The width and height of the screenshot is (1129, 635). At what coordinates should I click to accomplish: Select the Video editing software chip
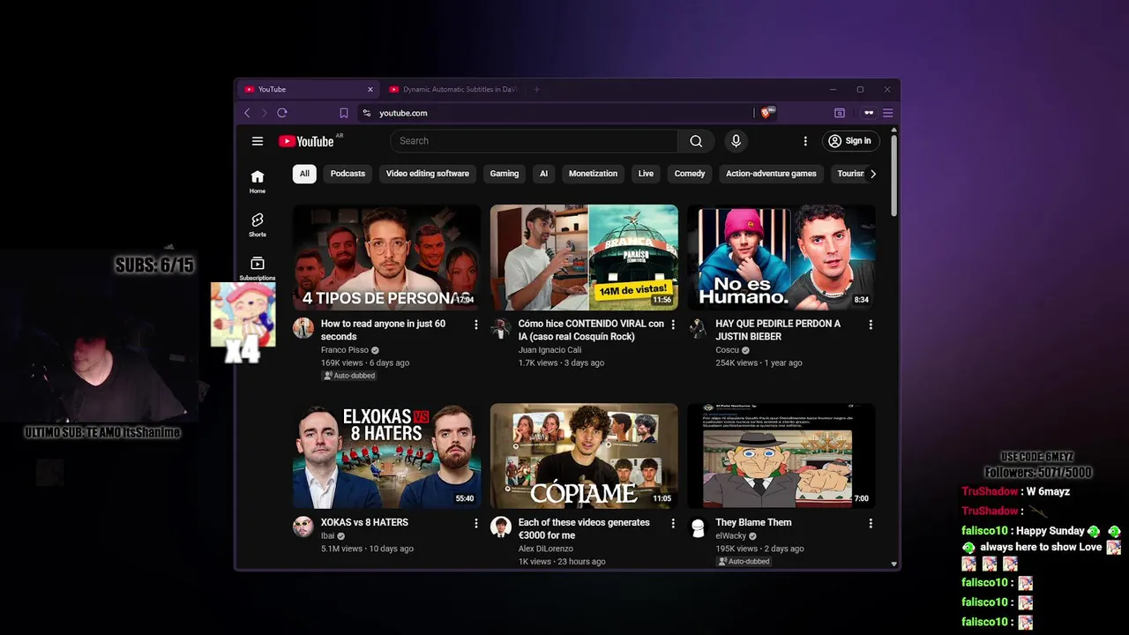[428, 174]
